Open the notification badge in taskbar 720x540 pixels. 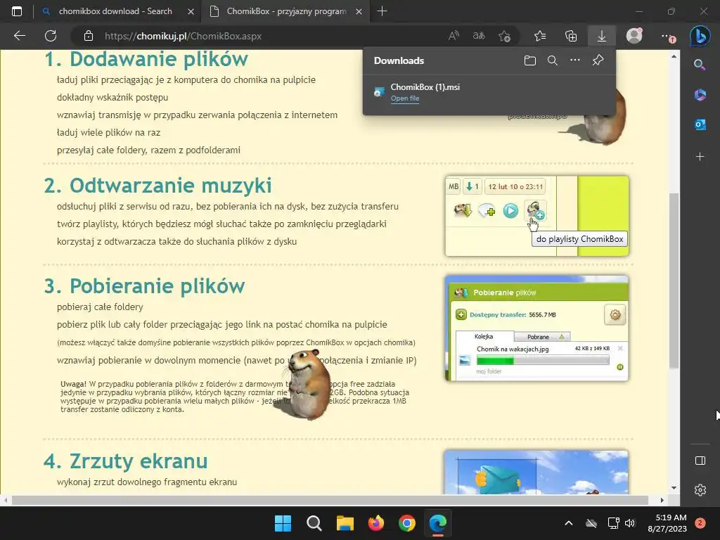point(700,523)
